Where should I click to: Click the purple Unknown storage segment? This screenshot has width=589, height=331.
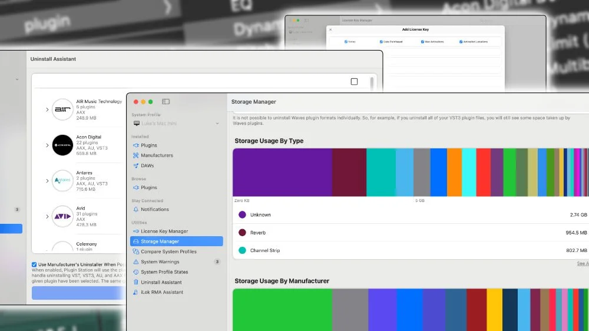click(x=282, y=172)
